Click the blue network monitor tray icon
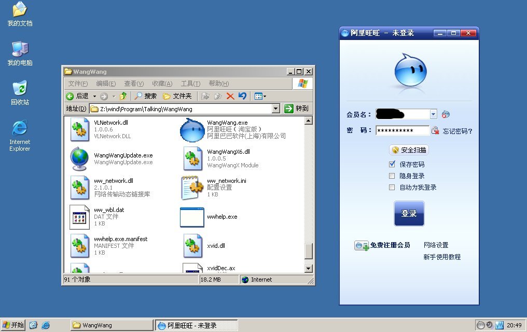Viewport: 527px width, 332px height. point(500,325)
